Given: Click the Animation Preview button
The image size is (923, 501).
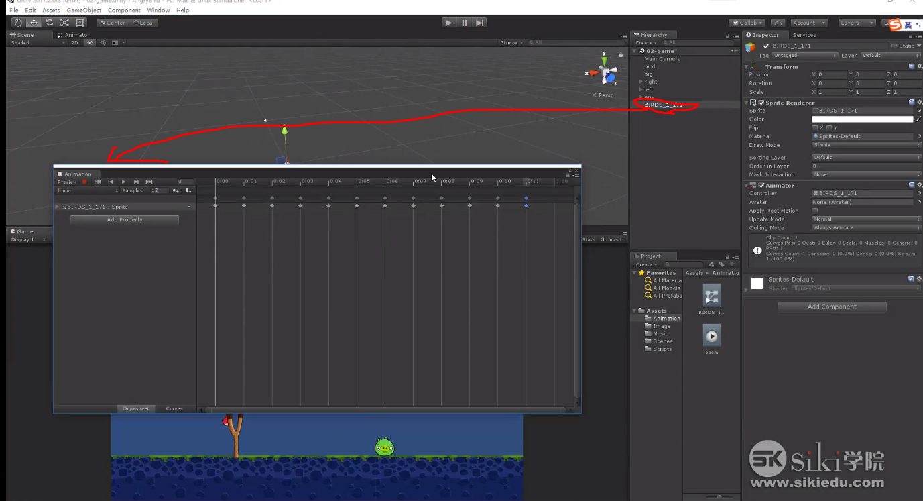Looking at the screenshot, I should pos(67,182).
